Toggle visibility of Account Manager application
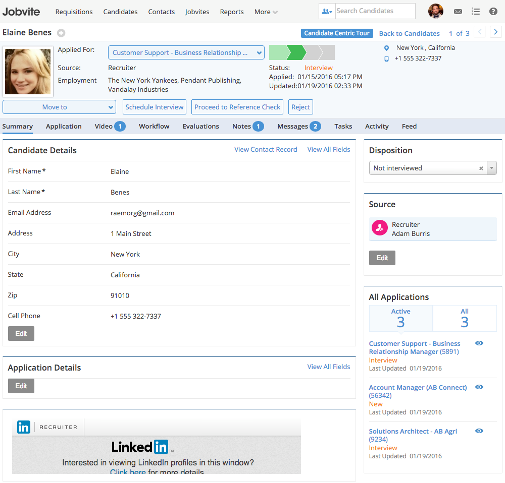 [x=479, y=387]
